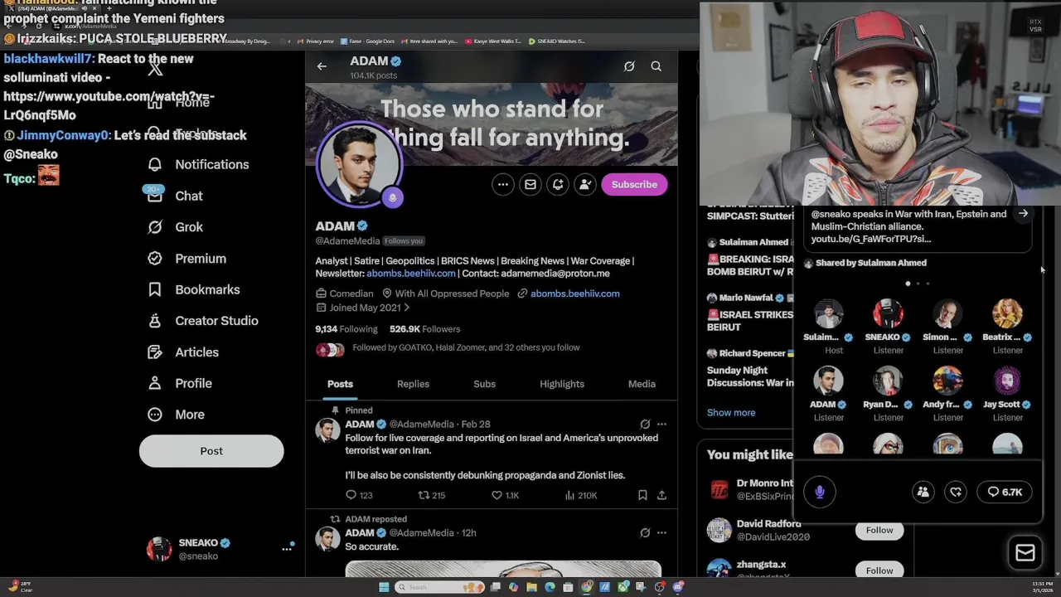View the 526.9K Followers list
Image resolution: width=1061 pixels, height=597 pixels.
click(424, 329)
